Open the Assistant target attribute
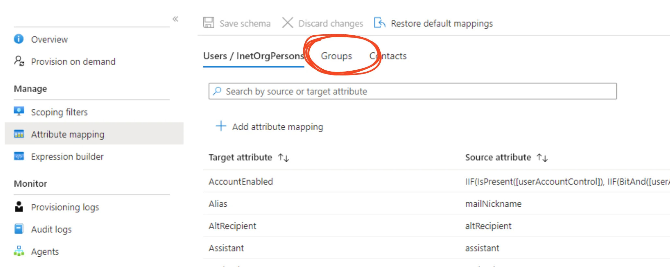Image resolution: width=670 pixels, height=267 pixels. pyautogui.click(x=226, y=248)
